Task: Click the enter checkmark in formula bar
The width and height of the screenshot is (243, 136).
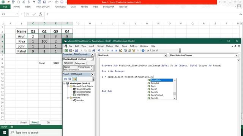Action: point(34,14)
